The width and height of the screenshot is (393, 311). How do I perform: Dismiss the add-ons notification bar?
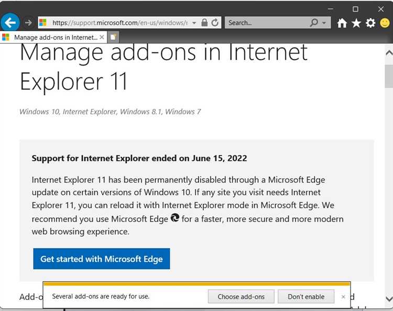click(x=343, y=297)
